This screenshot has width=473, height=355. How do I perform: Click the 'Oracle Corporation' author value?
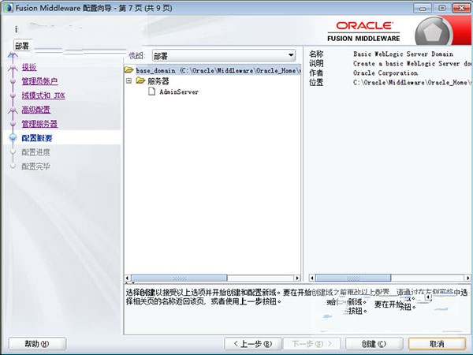[385, 73]
